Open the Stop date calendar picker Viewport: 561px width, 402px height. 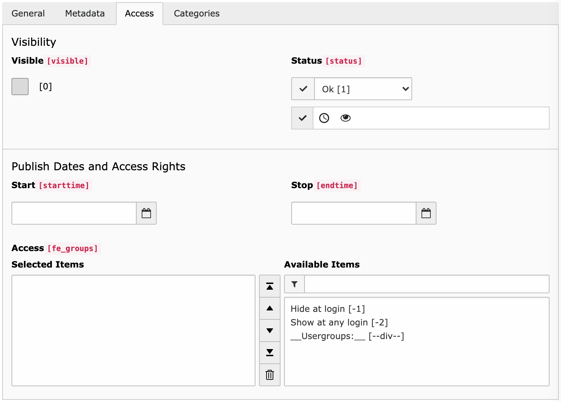coord(426,214)
